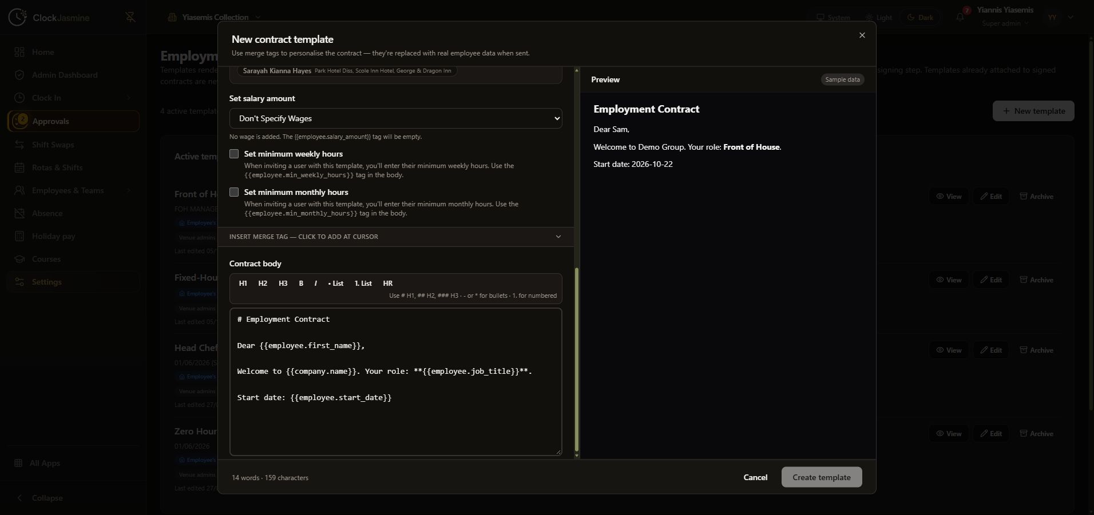Open the notifications bell
This screenshot has width=1094, height=515.
[960, 17]
